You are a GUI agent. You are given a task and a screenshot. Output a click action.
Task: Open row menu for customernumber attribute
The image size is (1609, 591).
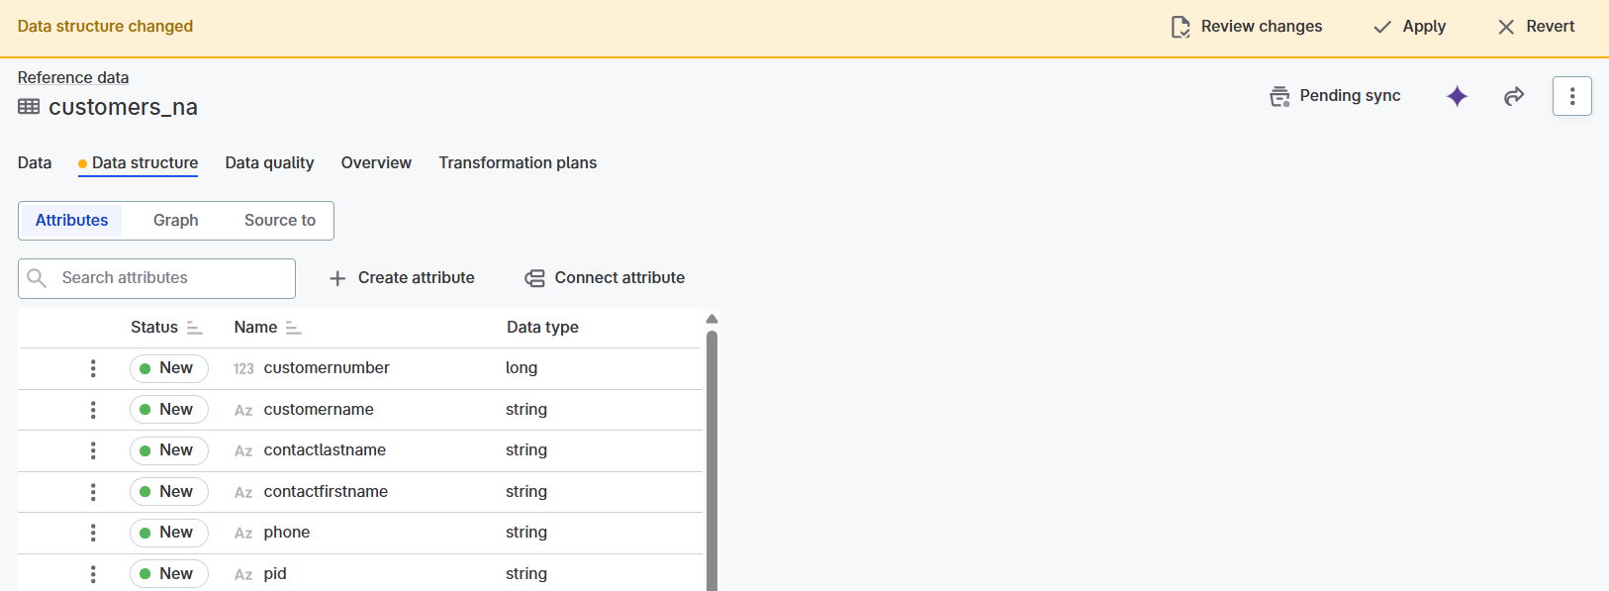[93, 368]
